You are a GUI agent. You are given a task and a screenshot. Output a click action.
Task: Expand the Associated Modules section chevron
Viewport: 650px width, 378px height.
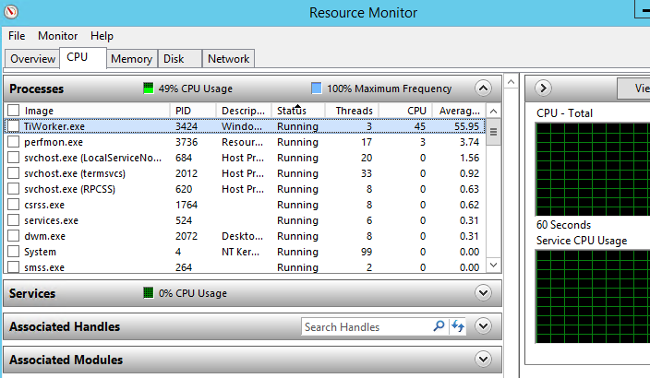click(x=483, y=359)
